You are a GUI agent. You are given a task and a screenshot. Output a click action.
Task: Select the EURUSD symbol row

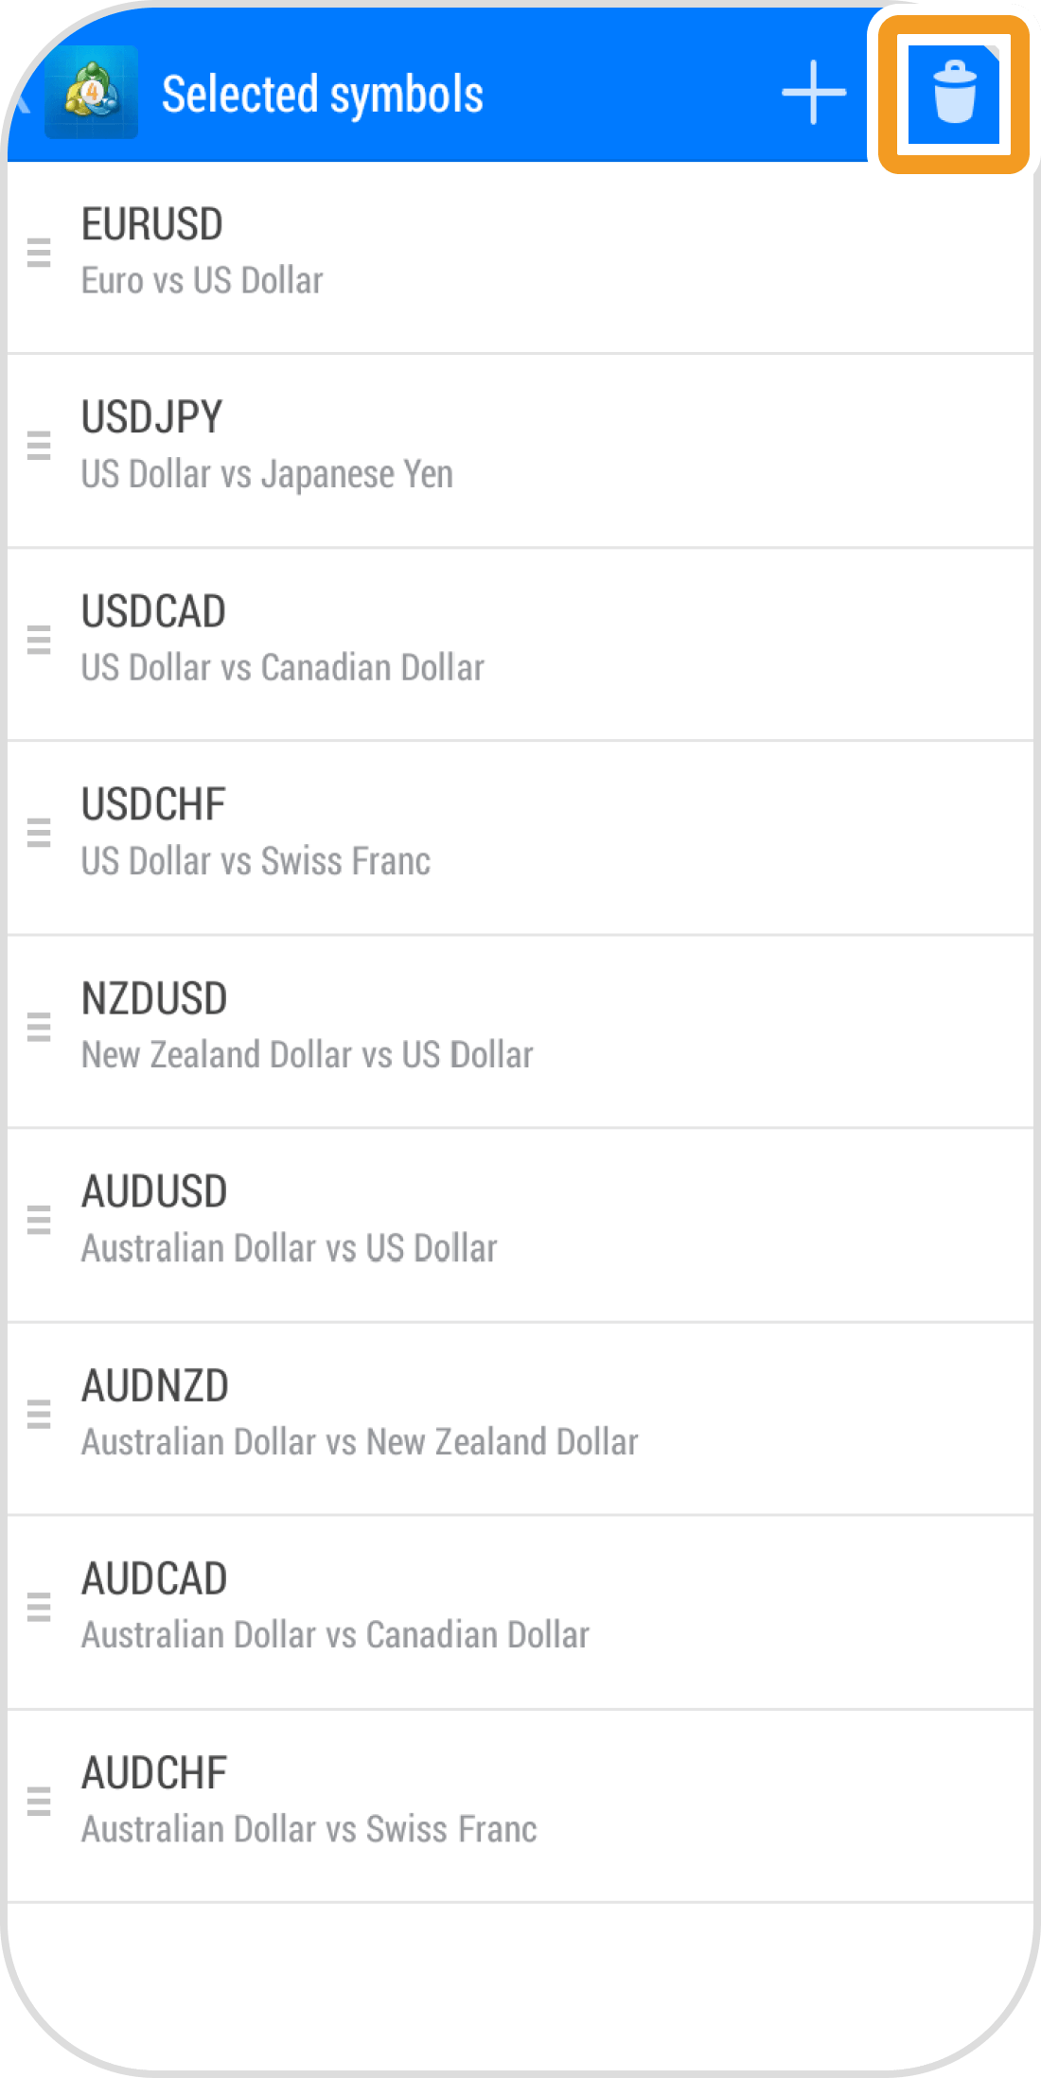520,254
